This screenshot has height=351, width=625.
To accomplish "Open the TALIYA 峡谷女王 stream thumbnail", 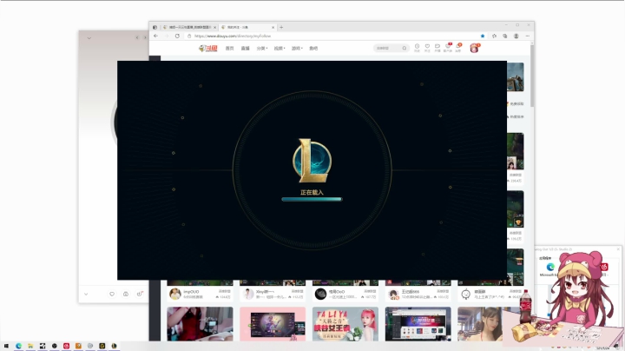I will point(345,324).
